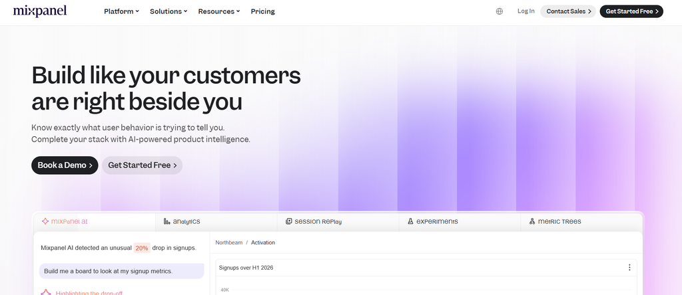The height and width of the screenshot is (295, 682).
Task: Click 'Complete your stack with AI-powered' subtitle line
Action: pyautogui.click(x=141, y=140)
